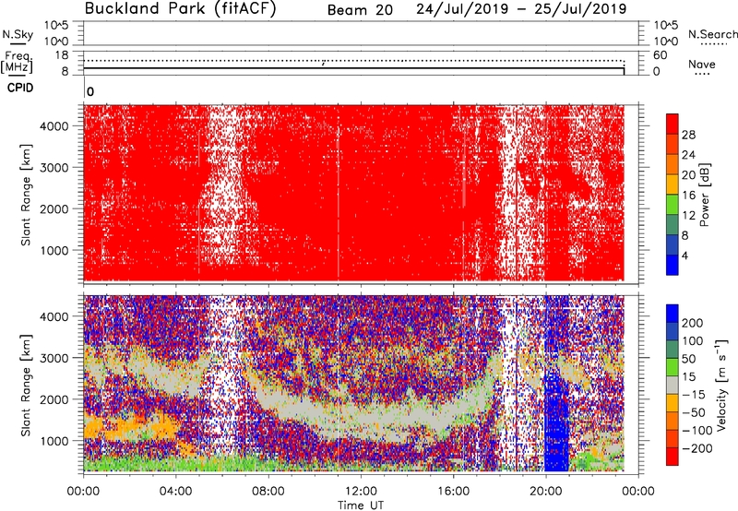The width and height of the screenshot is (738, 511).
Task: Click the '16:00' time axis tick label
Action: [453, 492]
